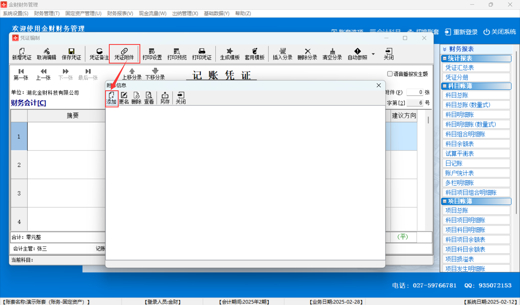Open the 出纳管理(X) menu
This screenshot has height=305, width=520.
pyautogui.click(x=185, y=13)
